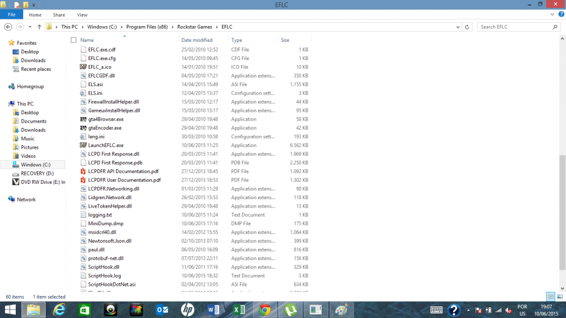Open uTorrent from taskbar
566x318 pixels.
coord(290,310)
